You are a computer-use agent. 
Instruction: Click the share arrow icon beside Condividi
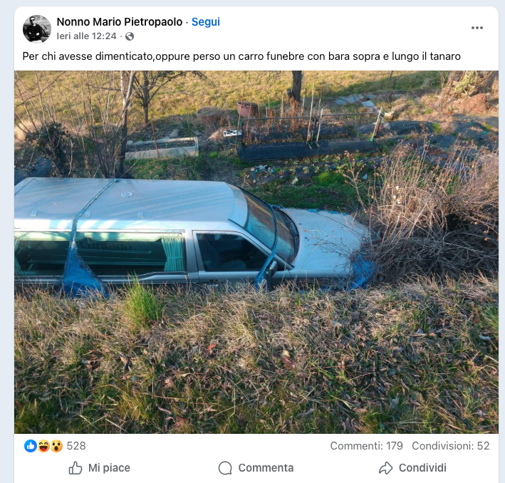point(386,468)
